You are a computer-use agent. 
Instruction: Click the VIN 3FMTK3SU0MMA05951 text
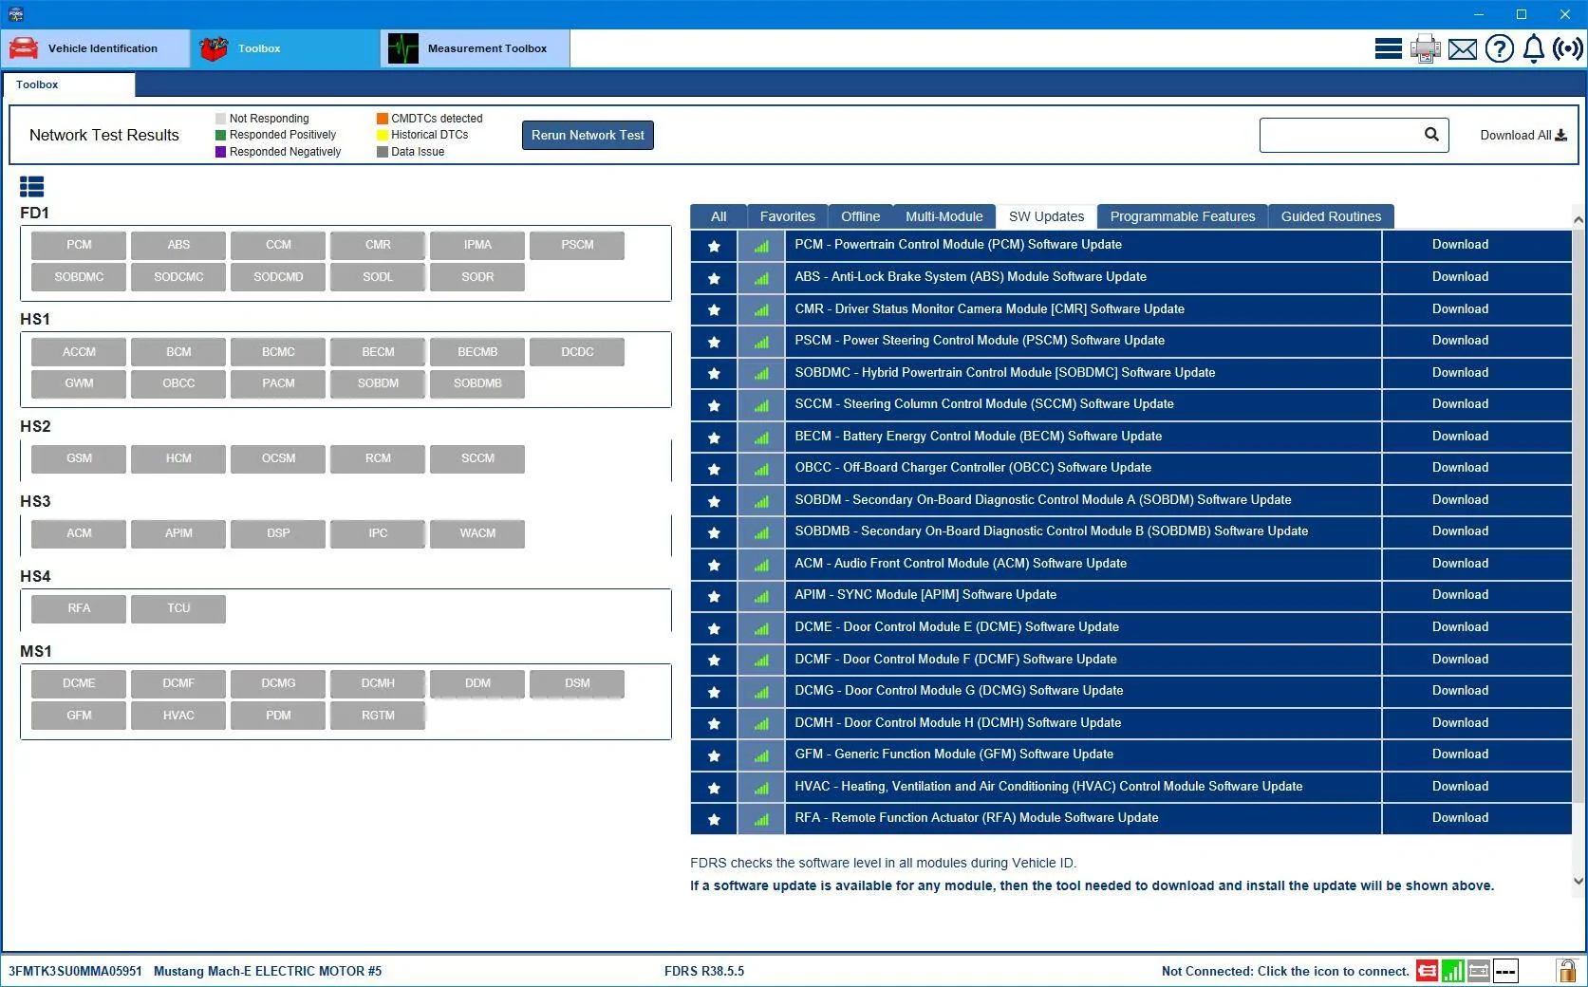75,971
